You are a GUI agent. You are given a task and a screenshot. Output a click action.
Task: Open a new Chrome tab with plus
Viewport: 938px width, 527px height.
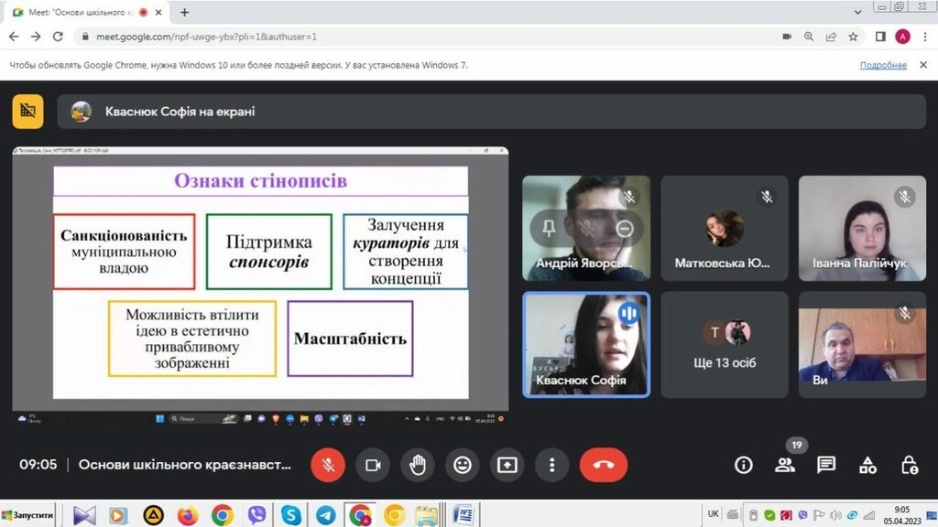[184, 13]
